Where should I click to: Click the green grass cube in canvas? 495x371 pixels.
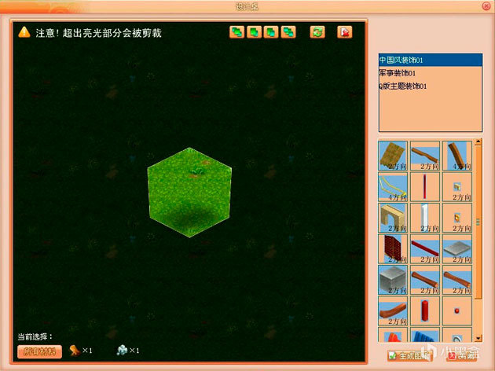[189, 193]
